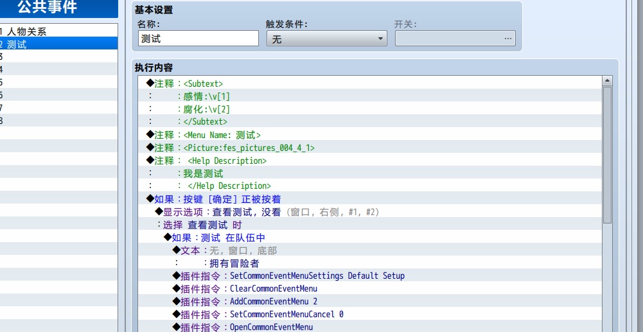Select the <Help Description> opening comment
This screenshot has height=332, width=643.
[x=370, y=161]
